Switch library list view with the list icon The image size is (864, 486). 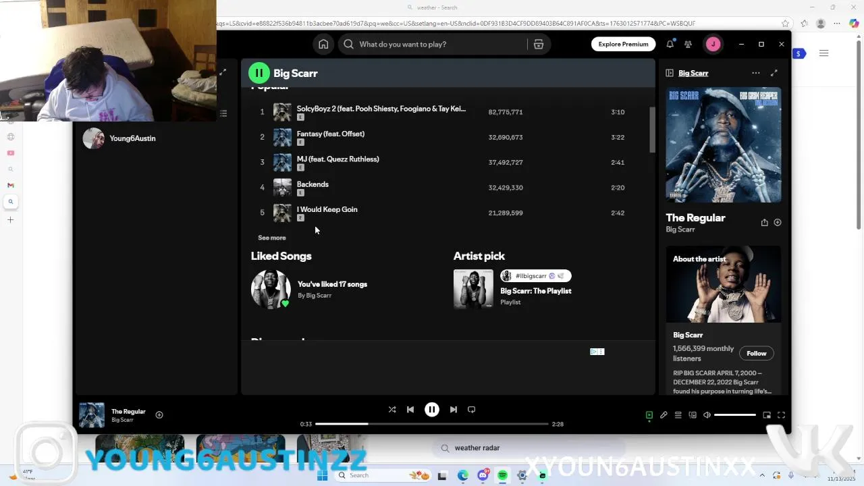(x=223, y=113)
